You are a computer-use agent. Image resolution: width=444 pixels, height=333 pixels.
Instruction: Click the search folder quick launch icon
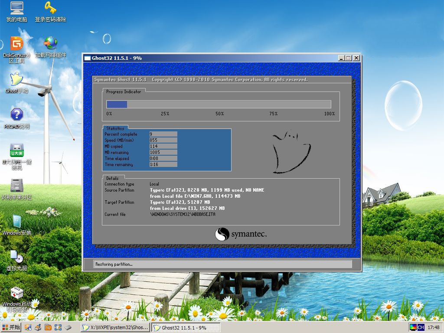pos(48,327)
